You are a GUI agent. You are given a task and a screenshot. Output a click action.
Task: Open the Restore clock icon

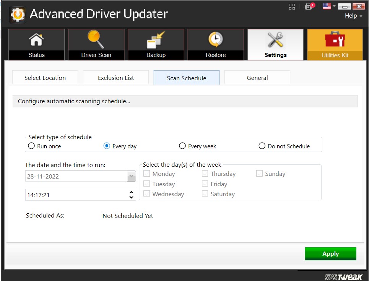pos(216,40)
